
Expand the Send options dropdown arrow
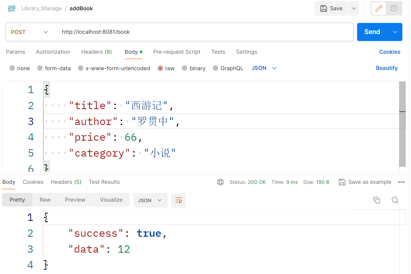coord(395,32)
